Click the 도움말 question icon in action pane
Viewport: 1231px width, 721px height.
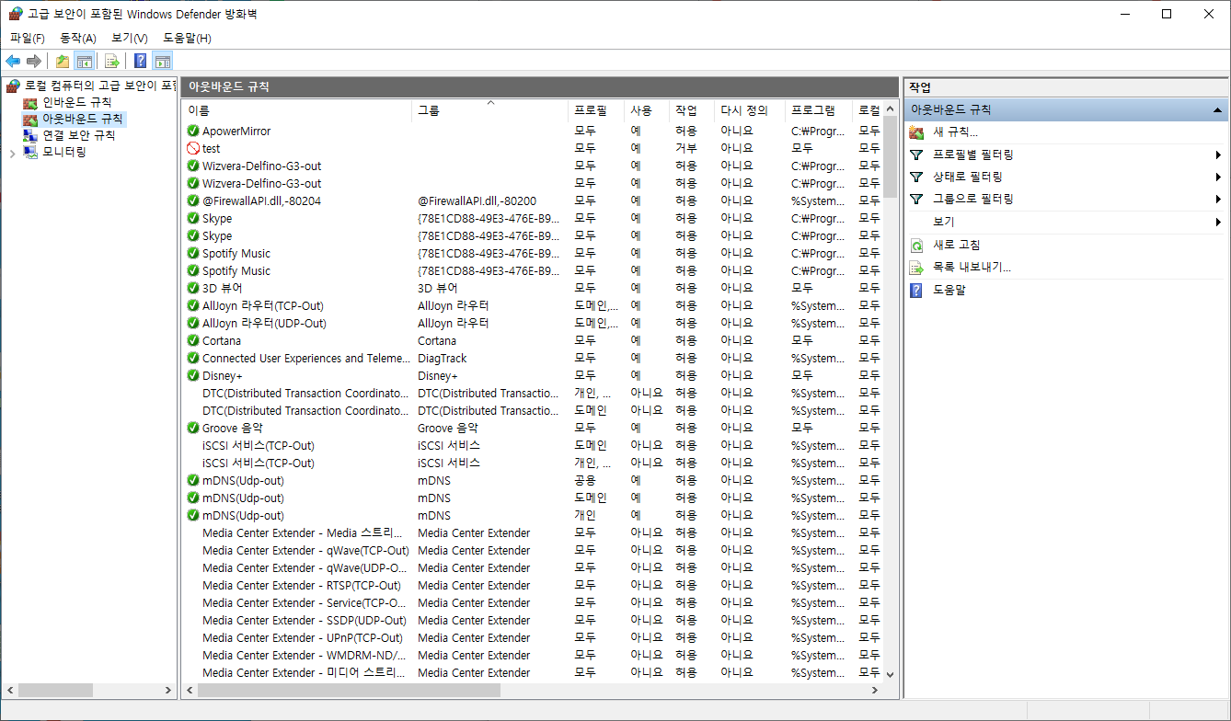coord(916,290)
